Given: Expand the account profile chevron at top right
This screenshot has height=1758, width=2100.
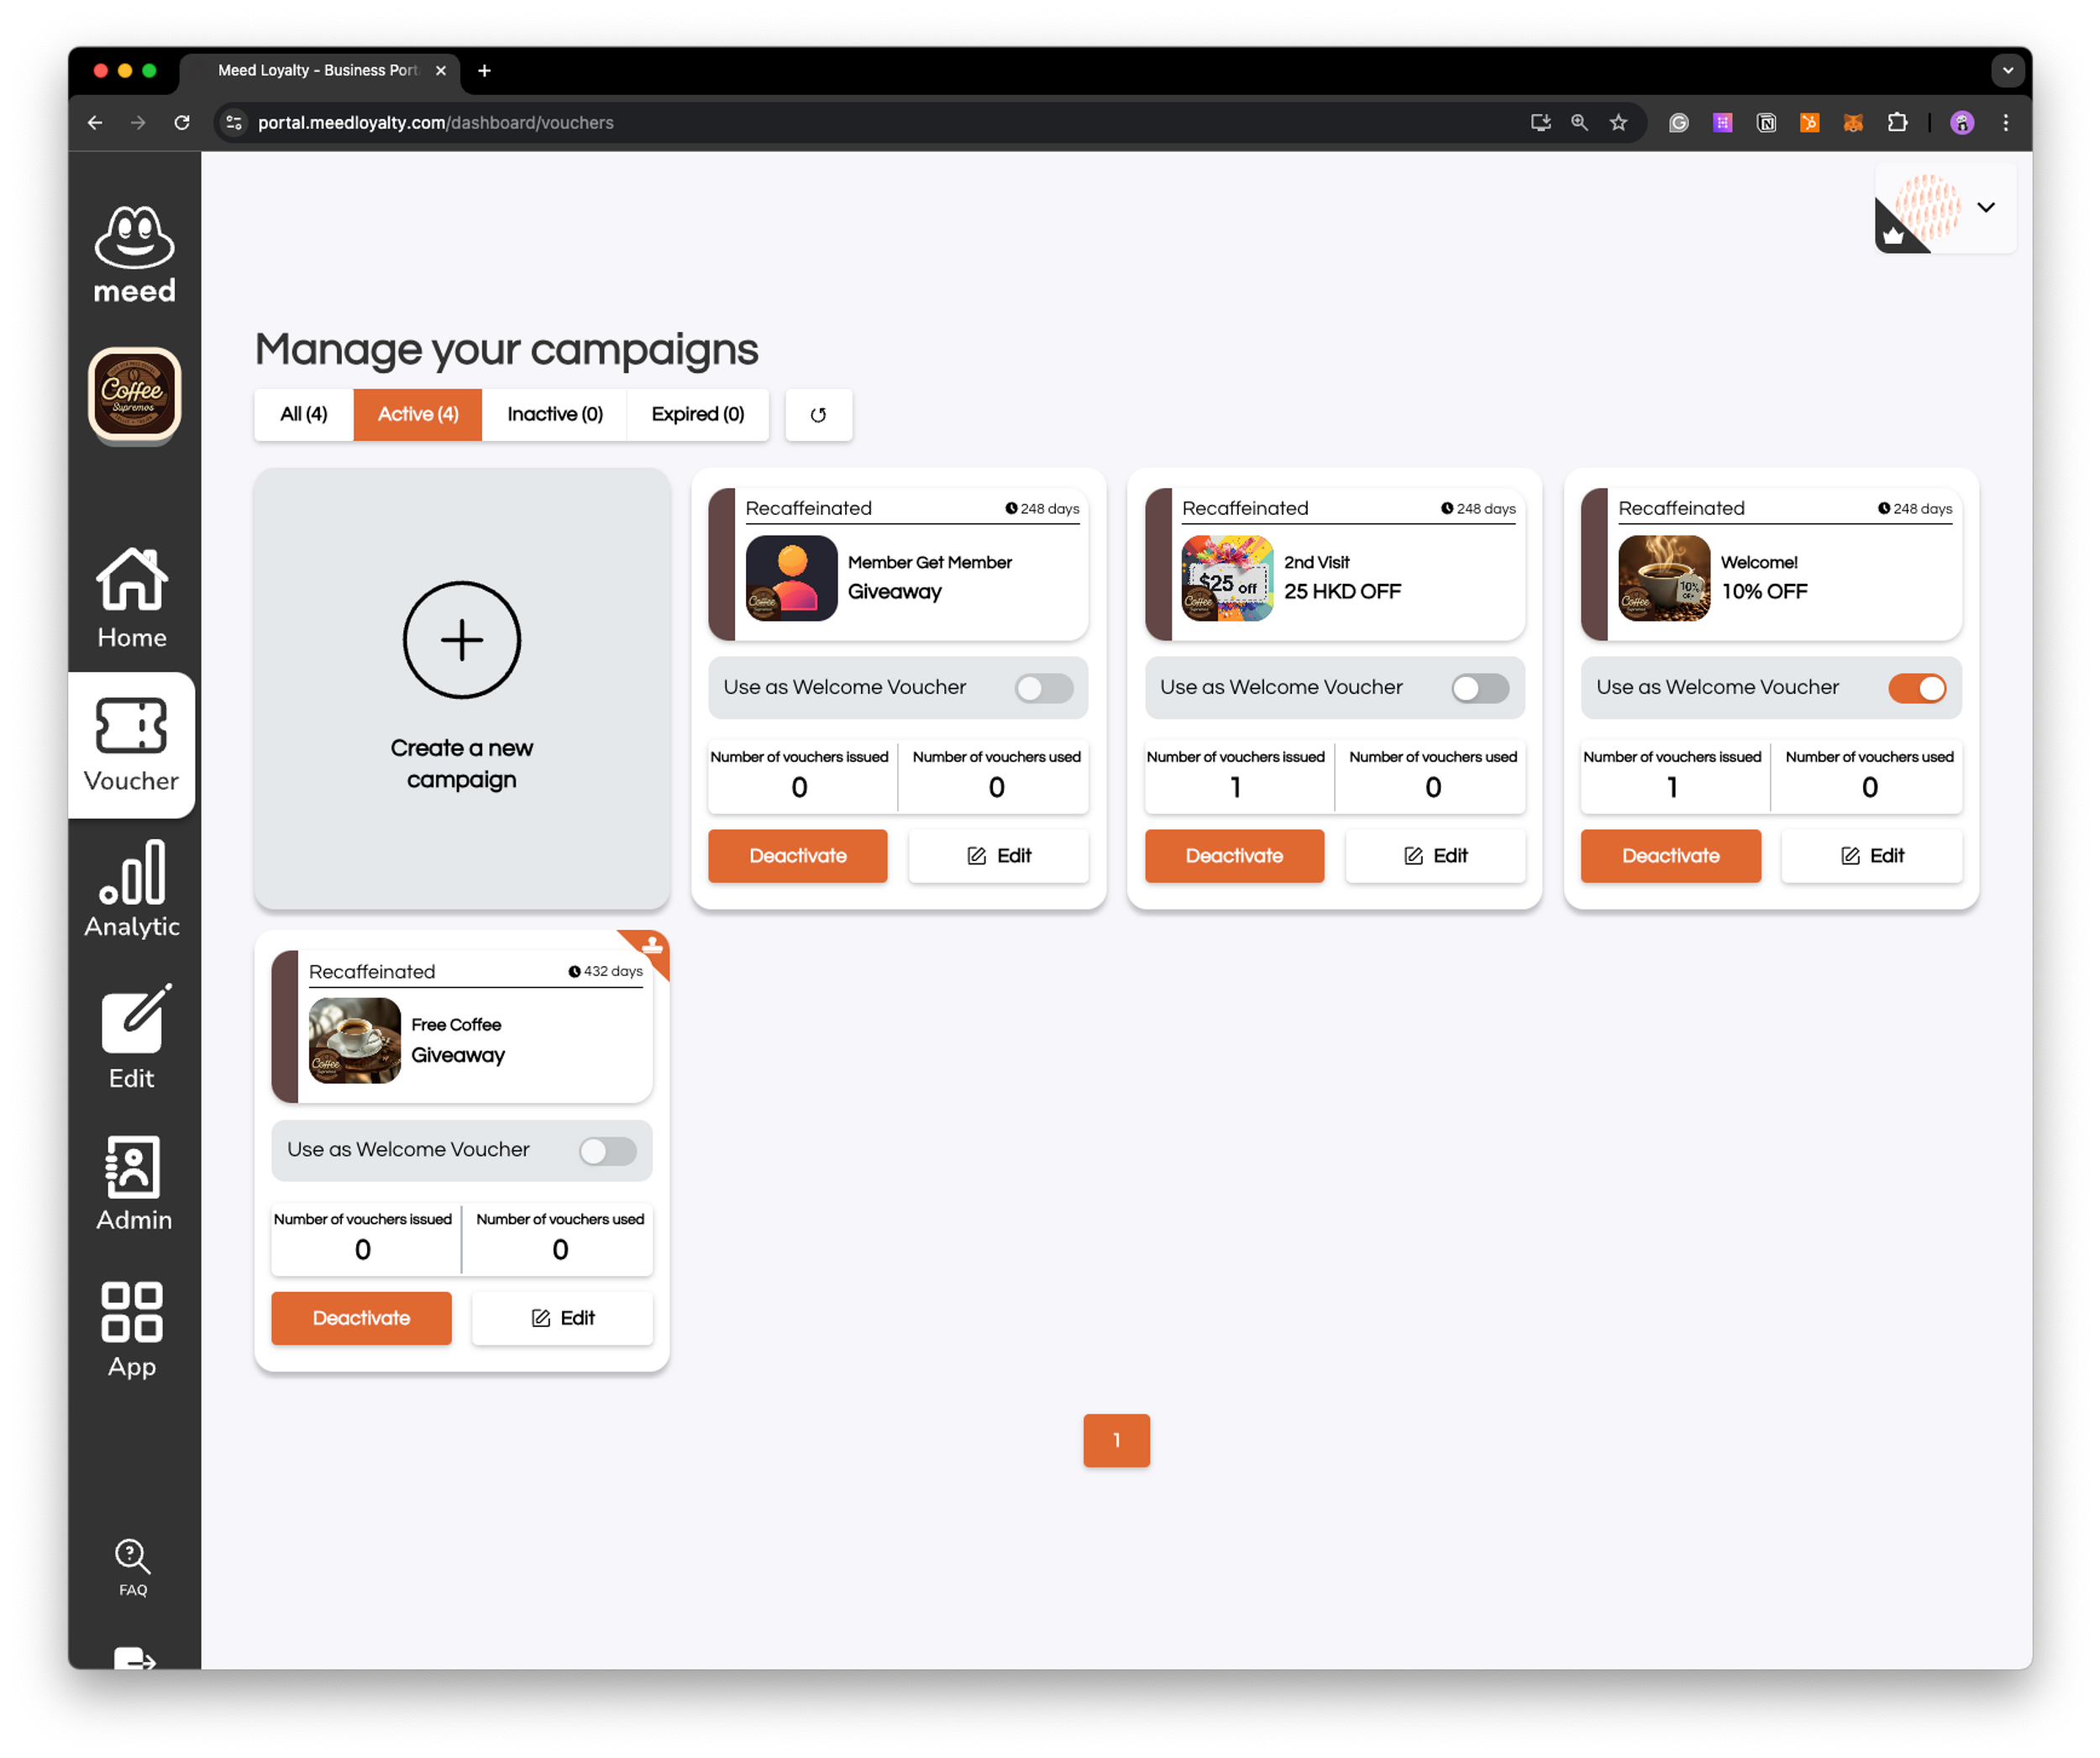Looking at the screenshot, I should point(1986,208).
